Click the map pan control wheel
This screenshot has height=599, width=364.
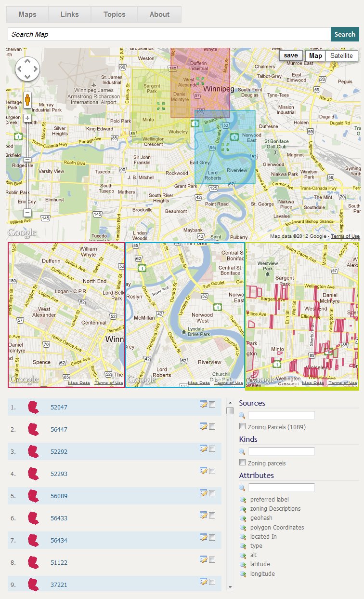(27, 69)
